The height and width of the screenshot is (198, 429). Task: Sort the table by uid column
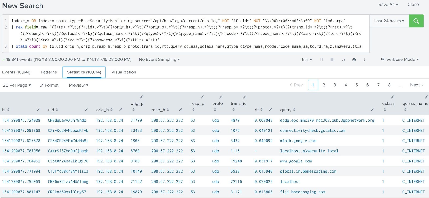[x=57, y=110]
